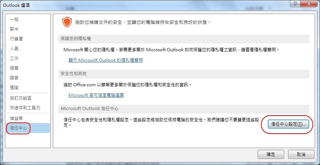Open the 郵件 options category

28,29
